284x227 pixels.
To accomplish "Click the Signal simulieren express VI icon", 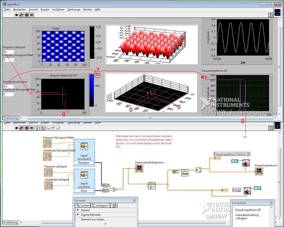I will click(x=84, y=175).
